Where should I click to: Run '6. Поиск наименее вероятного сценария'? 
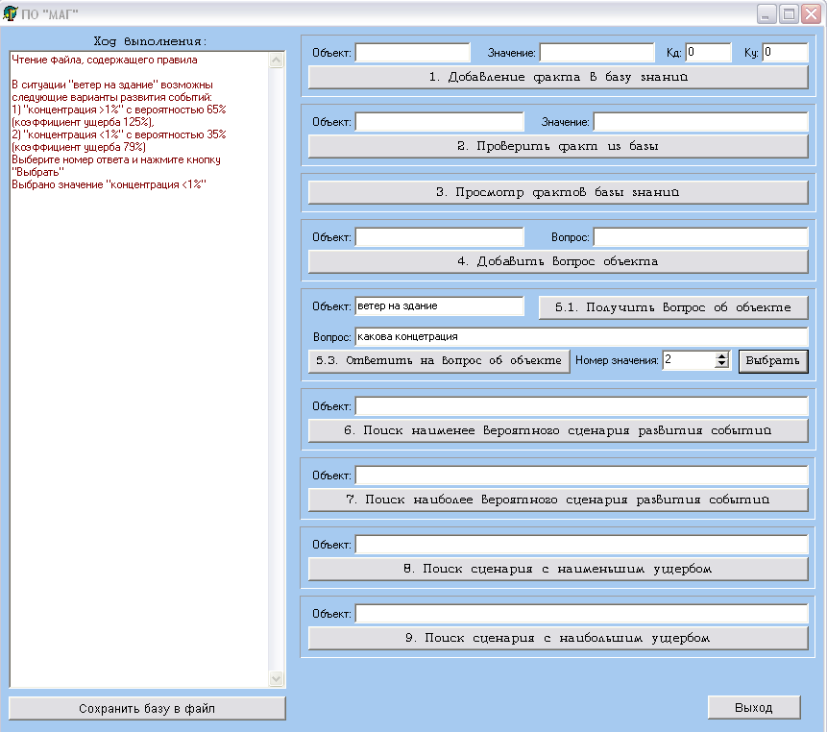[558, 431]
